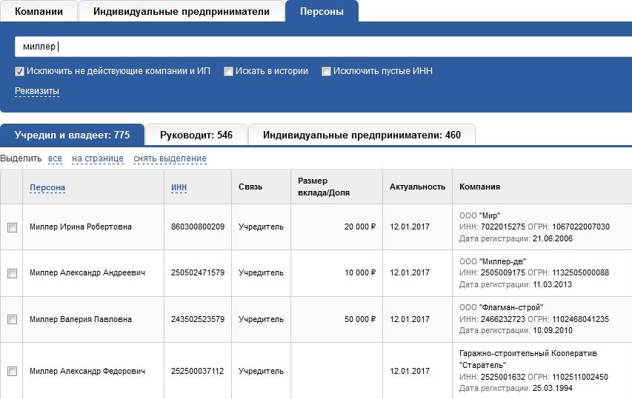Click the снять выделение link
The width and height of the screenshot is (632, 399).
tap(170, 158)
